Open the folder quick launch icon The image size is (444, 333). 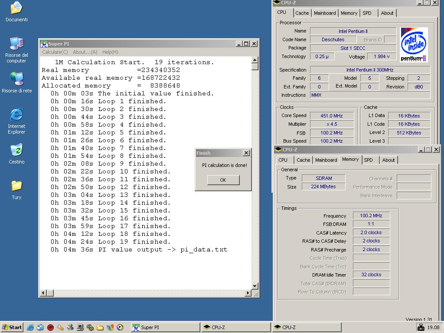[100, 327]
